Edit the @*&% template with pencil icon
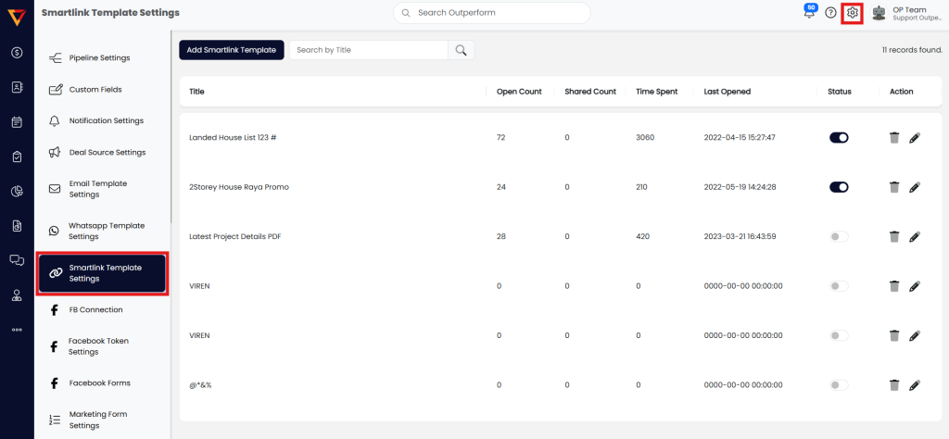 915,384
